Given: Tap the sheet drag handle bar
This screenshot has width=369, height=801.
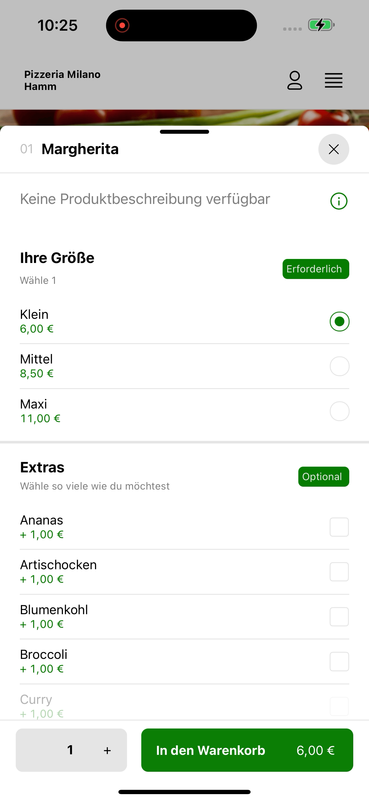Looking at the screenshot, I should click(184, 132).
